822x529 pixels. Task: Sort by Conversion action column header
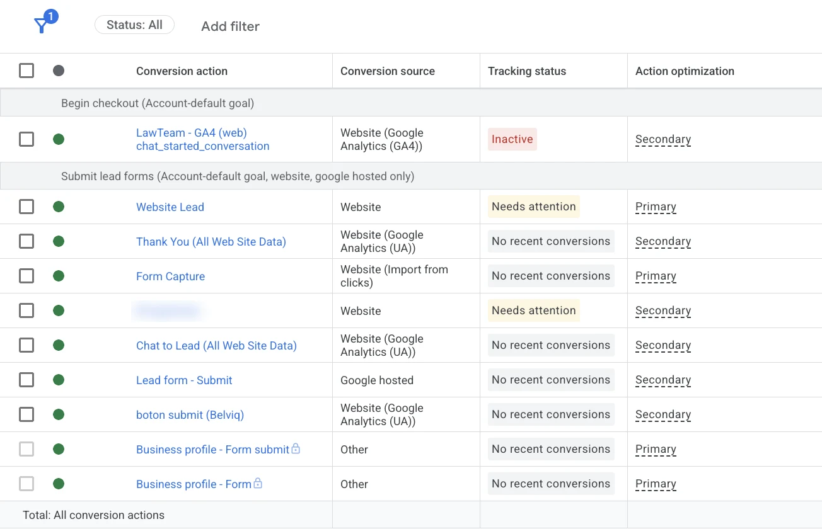click(182, 71)
